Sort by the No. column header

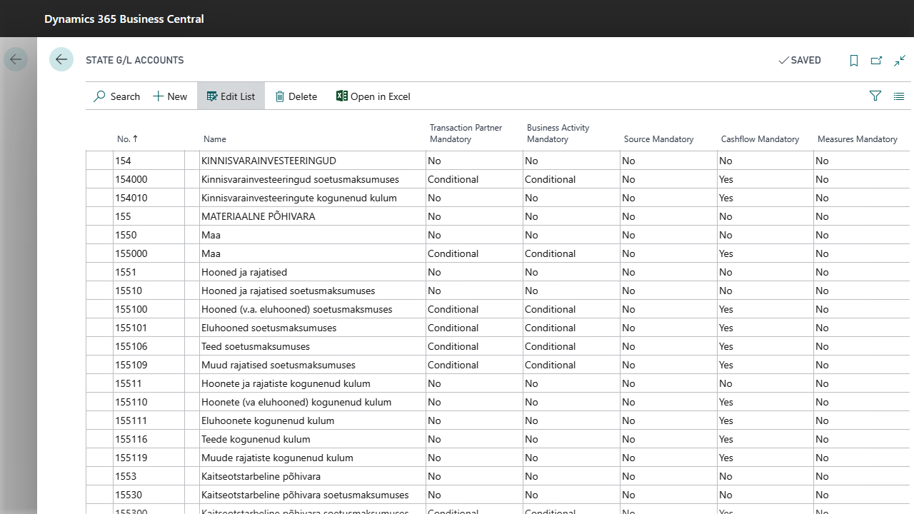click(128, 139)
